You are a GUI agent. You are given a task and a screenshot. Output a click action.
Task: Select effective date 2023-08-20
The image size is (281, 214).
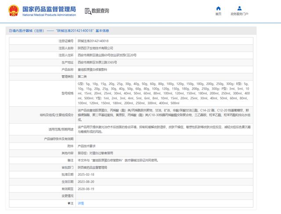(86, 182)
